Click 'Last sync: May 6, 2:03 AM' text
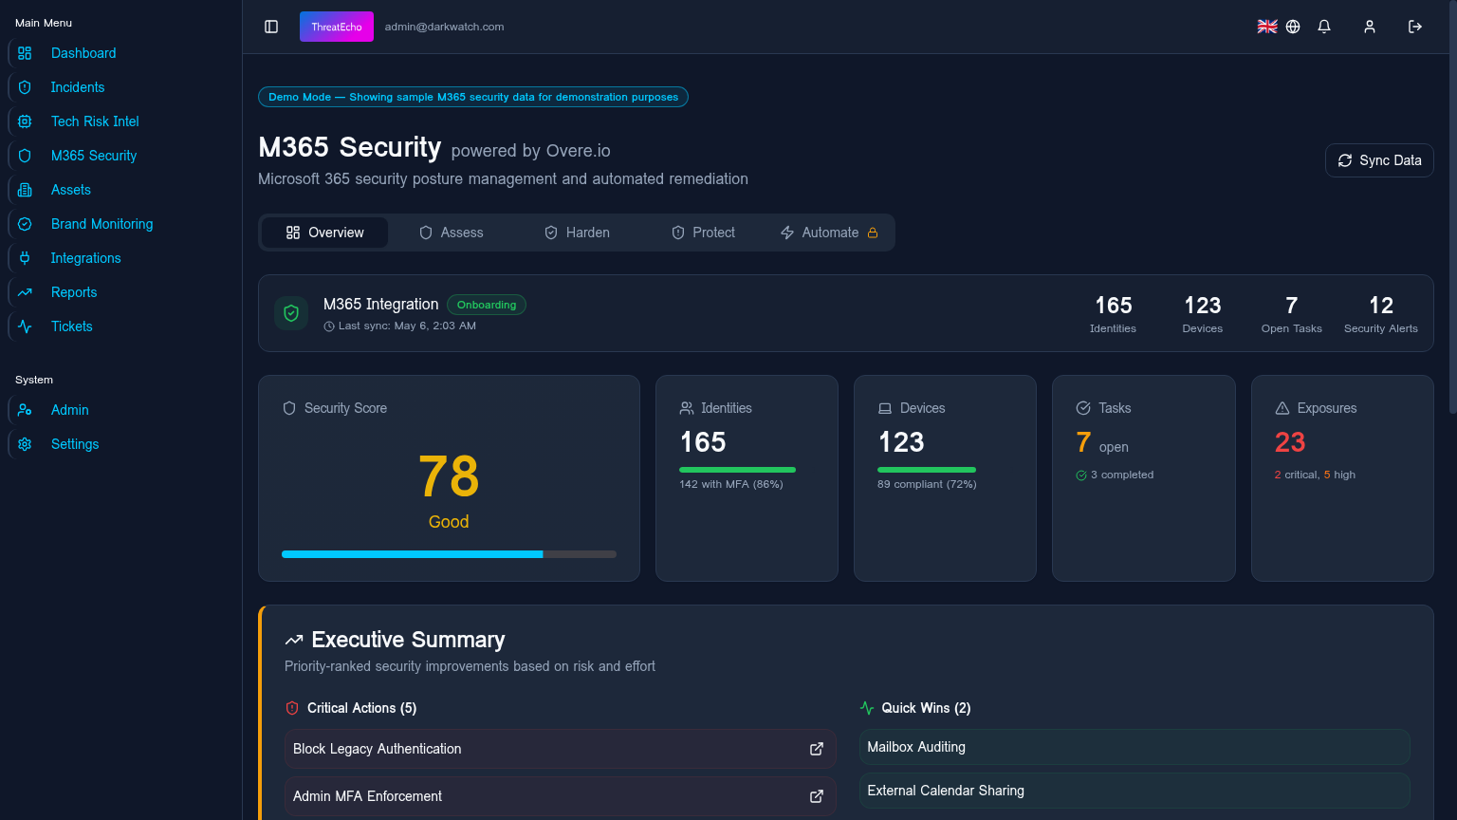Image resolution: width=1457 pixels, height=820 pixels. click(x=407, y=326)
